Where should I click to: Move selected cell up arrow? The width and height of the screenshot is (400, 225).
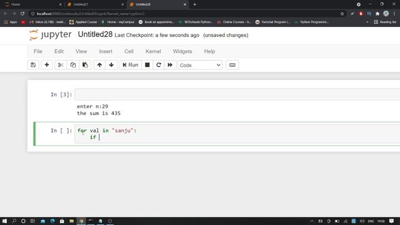tap(99, 65)
